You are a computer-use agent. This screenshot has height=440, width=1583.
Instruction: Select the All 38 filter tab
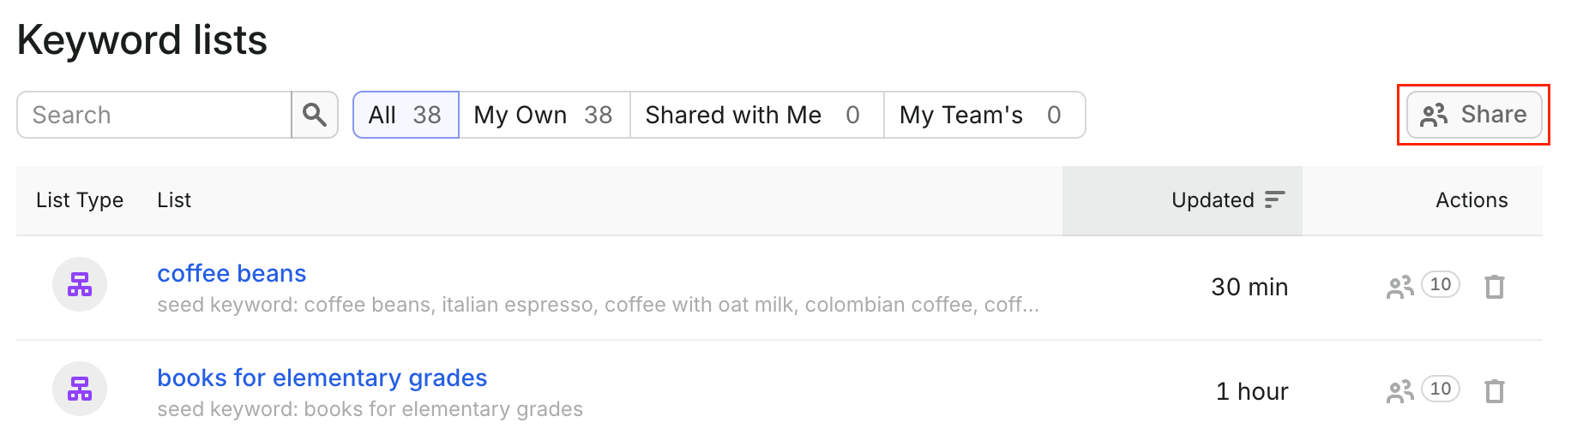click(x=406, y=115)
